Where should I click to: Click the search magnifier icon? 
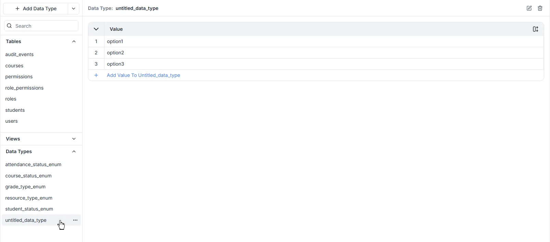pos(10,26)
